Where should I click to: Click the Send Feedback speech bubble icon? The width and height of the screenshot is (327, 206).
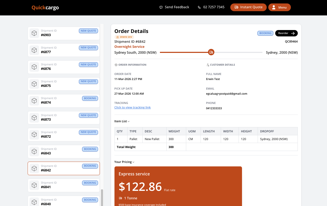(161, 7)
